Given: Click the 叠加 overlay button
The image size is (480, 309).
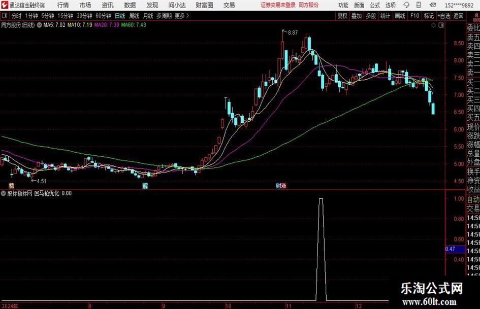Looking at the screenshot, I should coord(357,16).
